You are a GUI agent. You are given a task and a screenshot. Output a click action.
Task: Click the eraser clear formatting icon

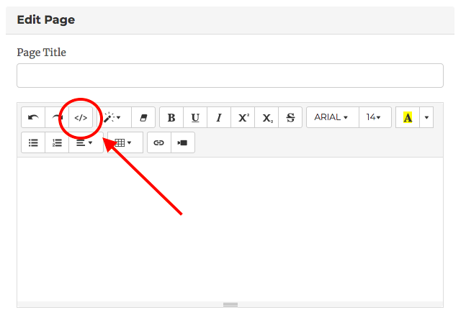(x=143, y=117)
